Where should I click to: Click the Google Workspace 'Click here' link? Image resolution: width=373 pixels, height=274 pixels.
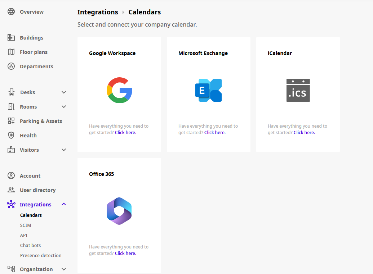pos(125,132)
